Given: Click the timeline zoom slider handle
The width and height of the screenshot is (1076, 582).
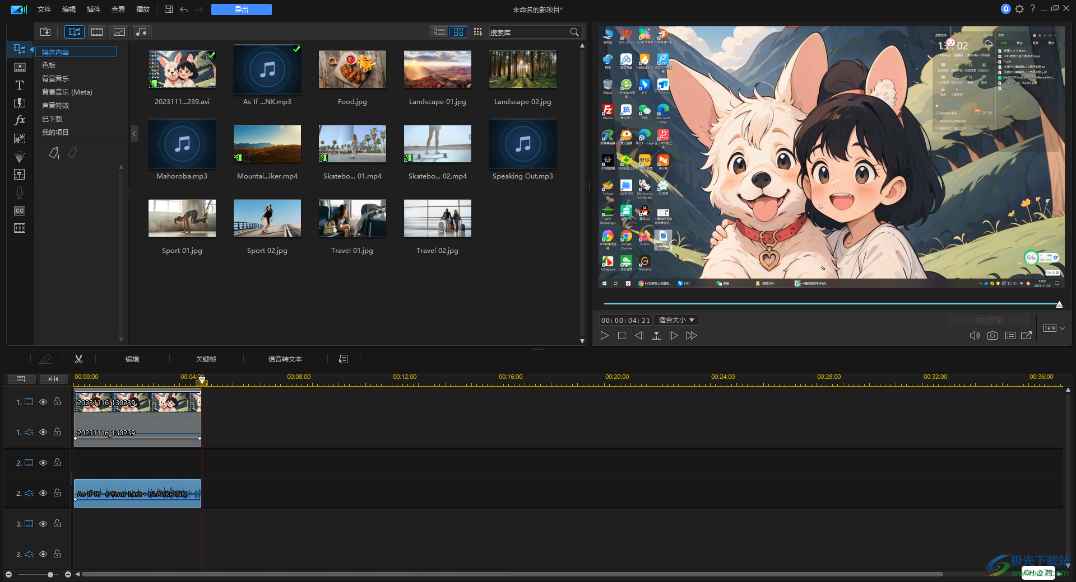Looking at the screenshot, I should [x=50, y=575].
